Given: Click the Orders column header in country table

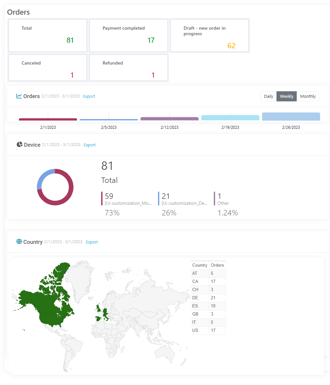Looking at the screenshot, I should (217, 265).
